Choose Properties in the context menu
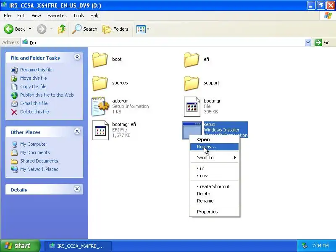The width and height of the screenshot is (336, 252). click(214, 212)
